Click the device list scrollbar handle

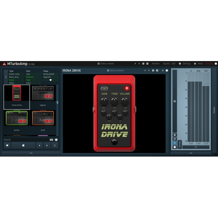[x=57, y=102]
